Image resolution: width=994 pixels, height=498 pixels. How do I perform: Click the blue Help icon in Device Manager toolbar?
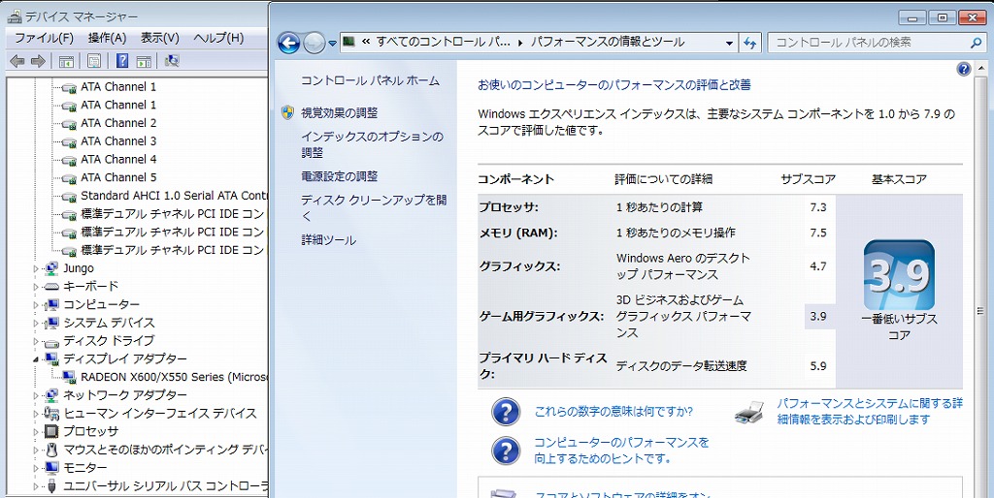pyautogui.click(x=123, y=61)
